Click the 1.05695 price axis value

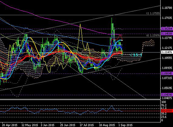click(x=167, y=88)
